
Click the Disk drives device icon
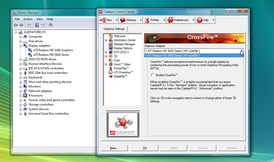point(25,41)
